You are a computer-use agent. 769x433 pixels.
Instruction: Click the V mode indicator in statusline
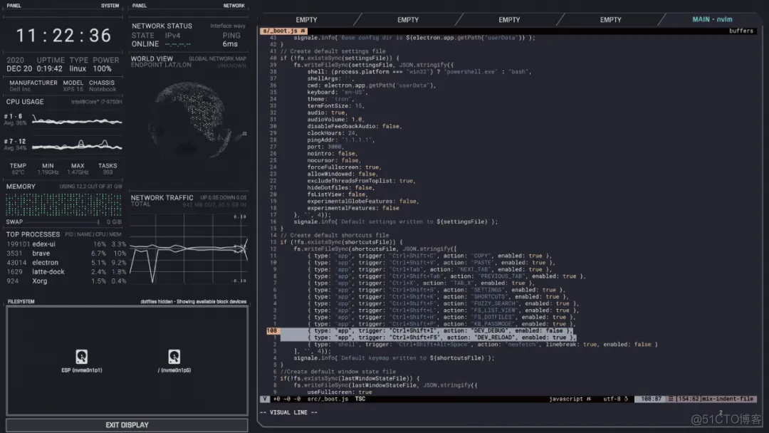(x=265, y=399)
